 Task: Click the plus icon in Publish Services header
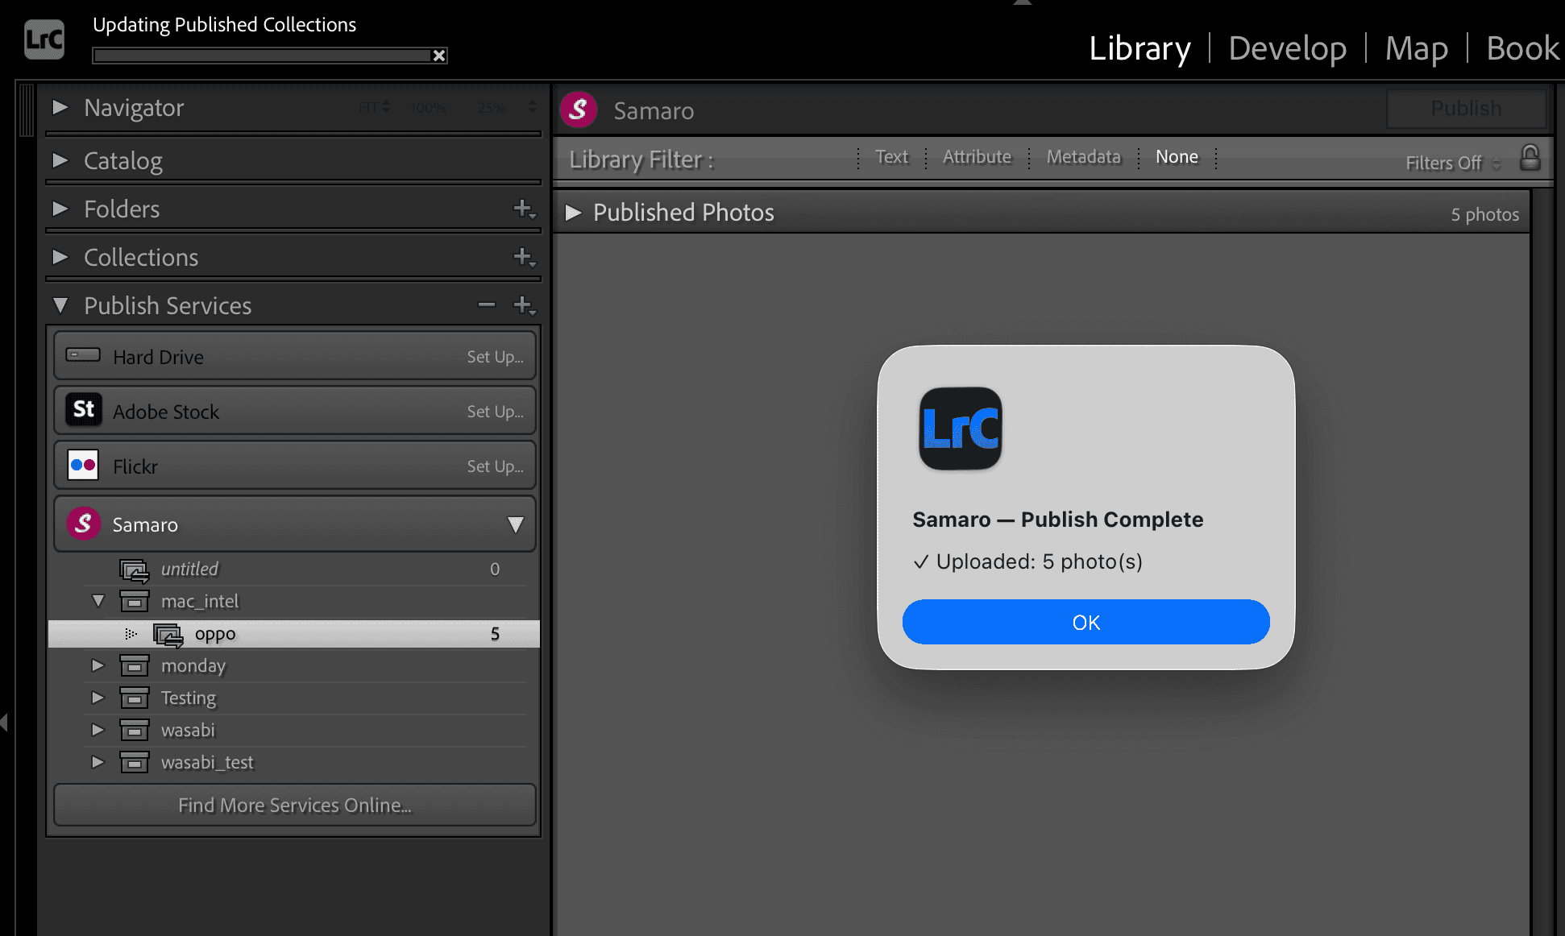524,305
